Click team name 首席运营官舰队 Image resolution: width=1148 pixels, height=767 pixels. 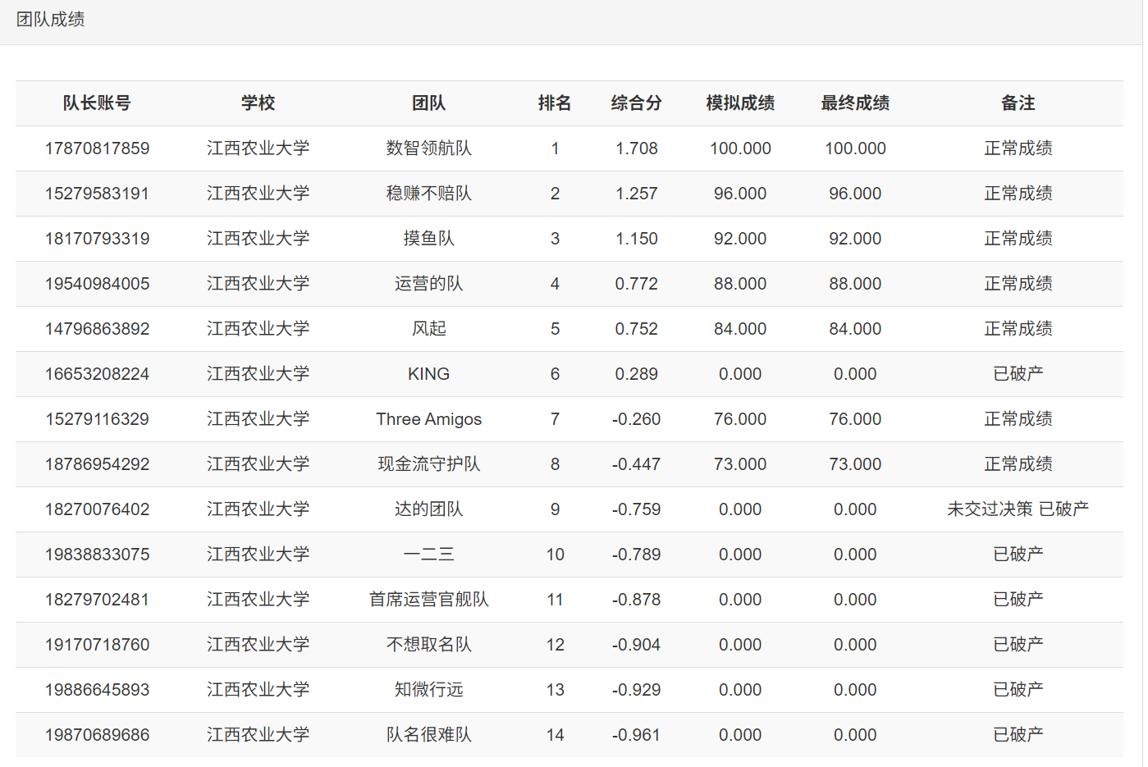(x=428, y=600)
